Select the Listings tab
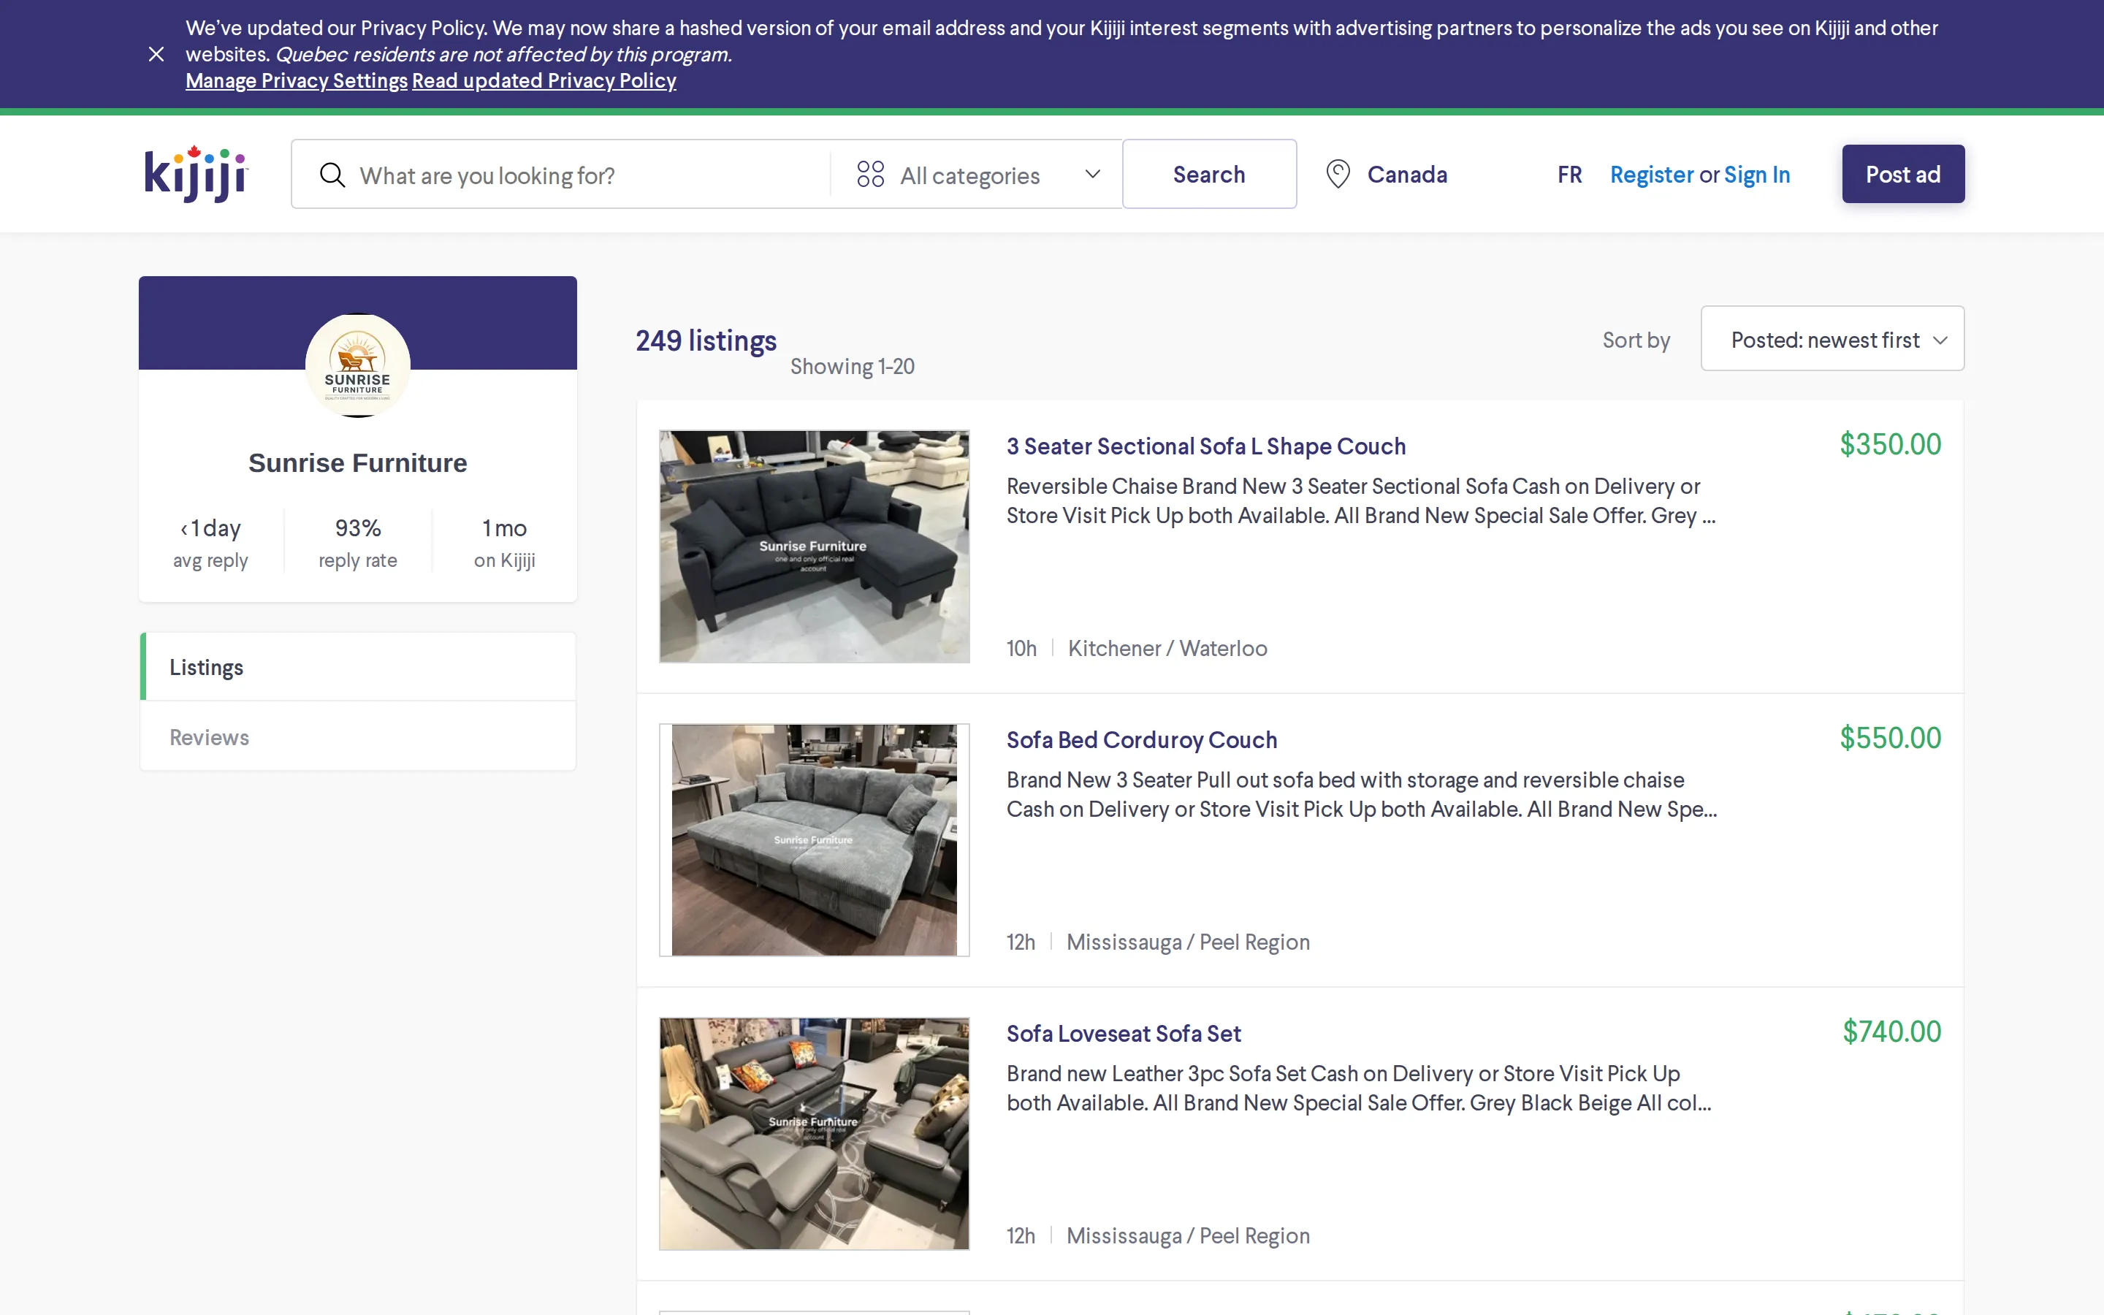The width and height of the screenshot is (2104, 1315). (358, 667)
